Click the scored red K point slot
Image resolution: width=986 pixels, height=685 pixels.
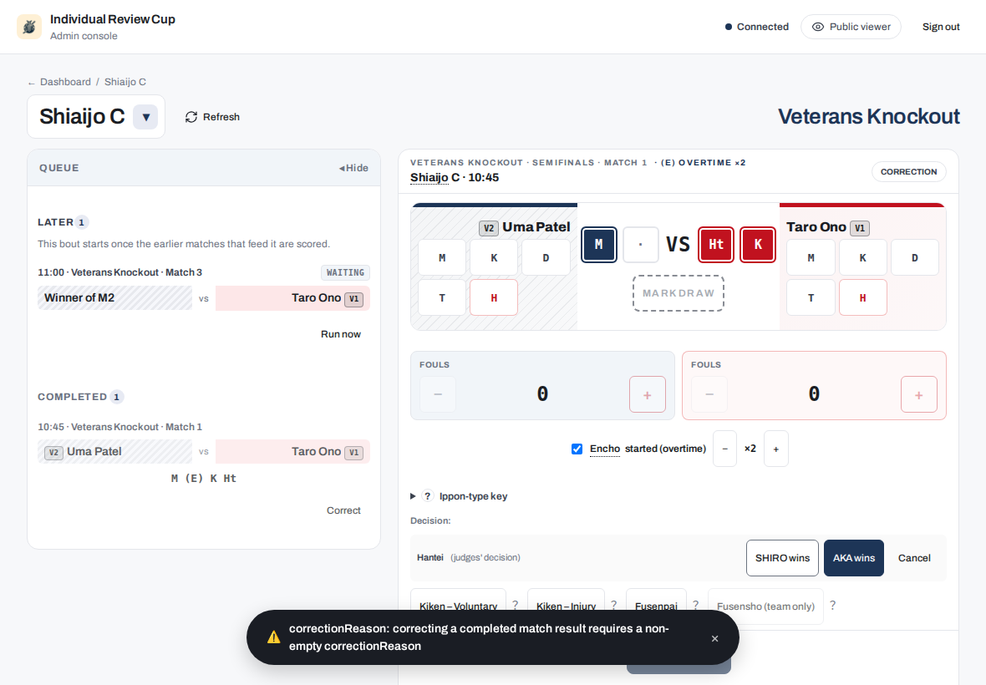758,245
